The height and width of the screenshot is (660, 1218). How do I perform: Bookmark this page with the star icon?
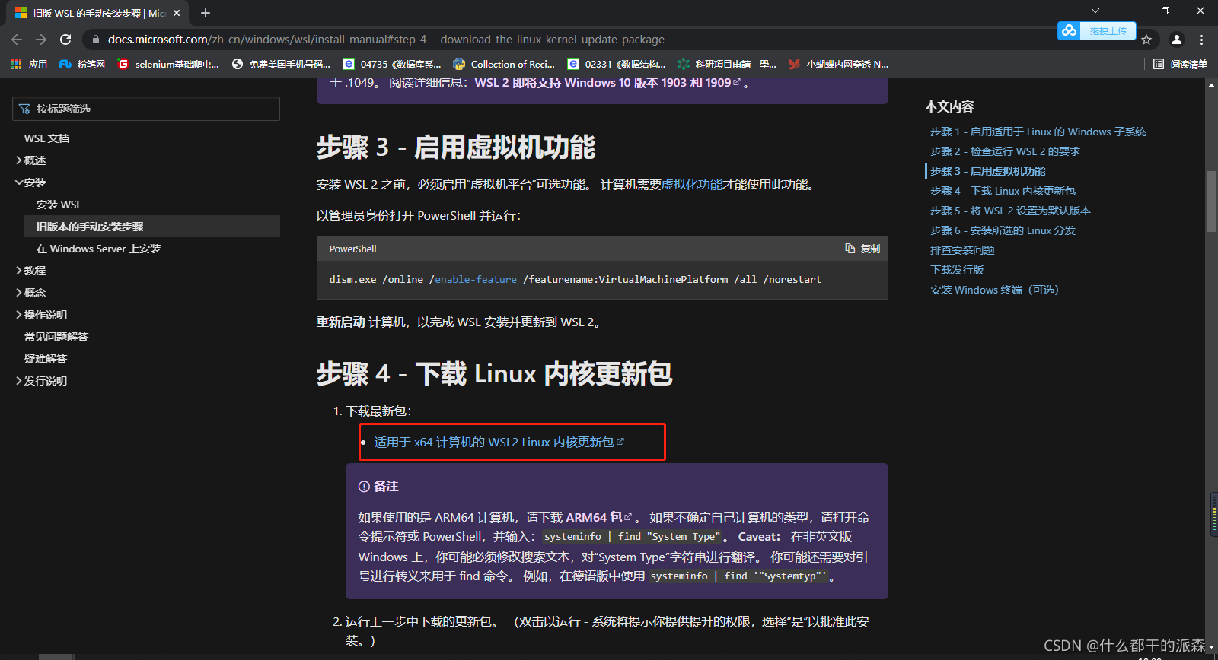(1146, 40)
